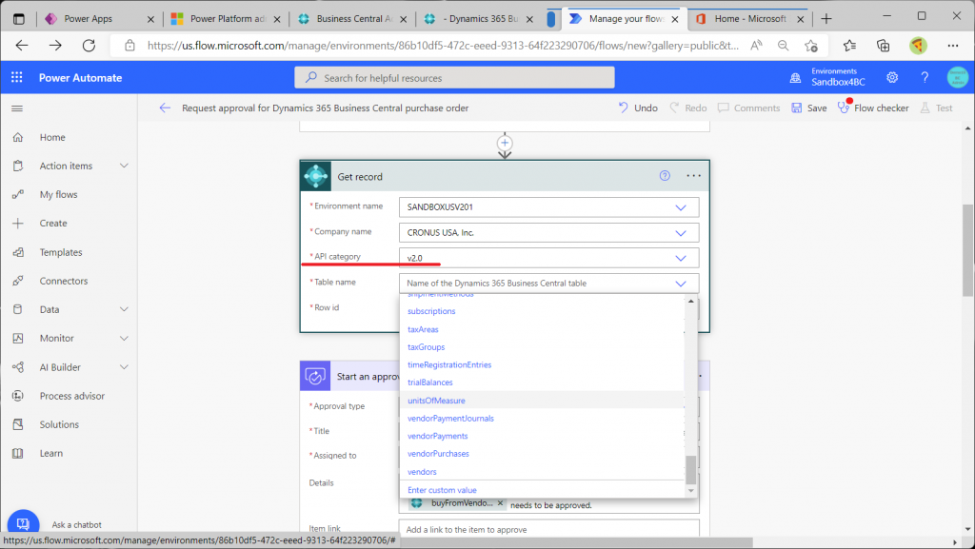The width and height of the screenshot is (975, 549).
Task: Expand the Monitor section in sidebar
Action: coord(124,338)
